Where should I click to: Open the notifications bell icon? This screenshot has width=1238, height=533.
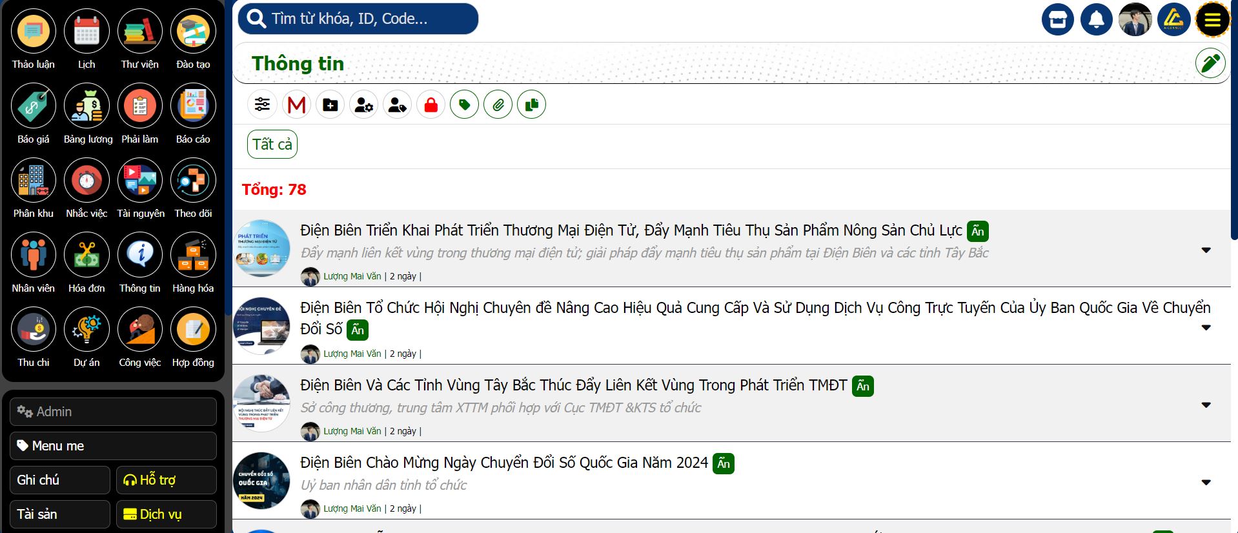pyautogui.click(x=1096, y=19)
